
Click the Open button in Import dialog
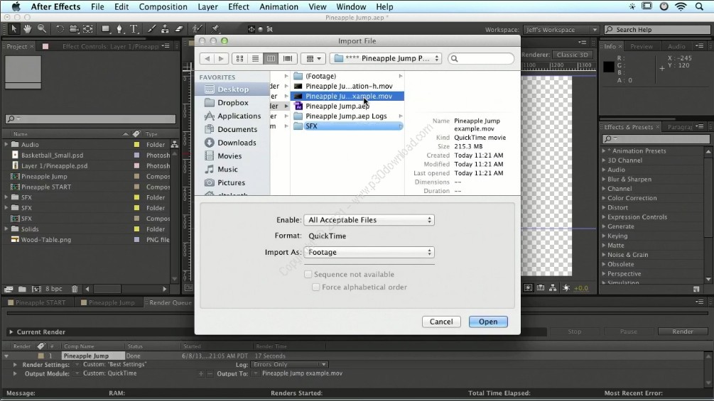[488, 322]
